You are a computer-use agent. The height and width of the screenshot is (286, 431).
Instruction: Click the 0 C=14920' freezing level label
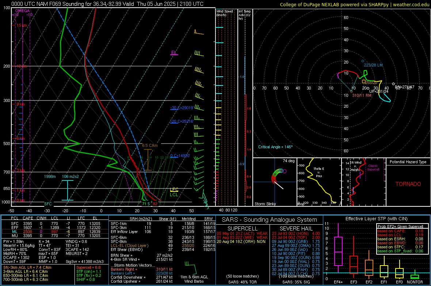180,156
